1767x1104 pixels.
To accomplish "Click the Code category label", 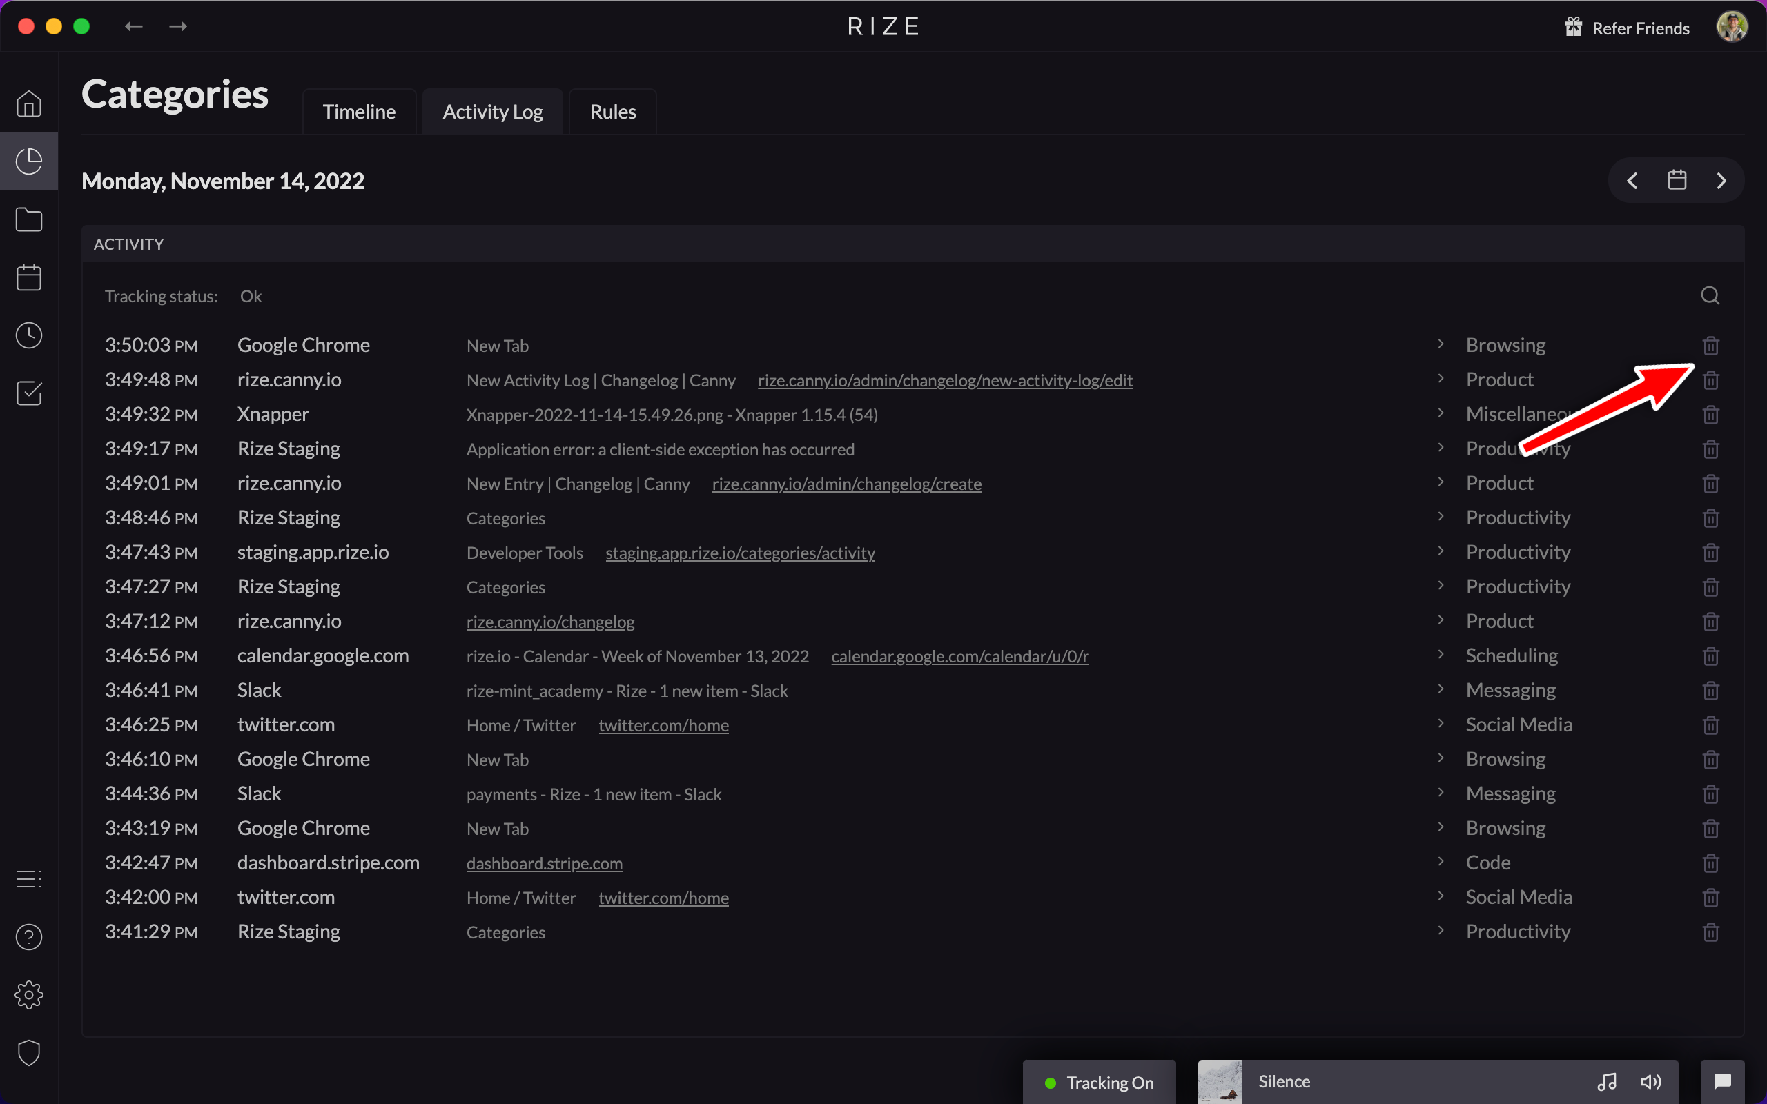I will coord(1488,863).
